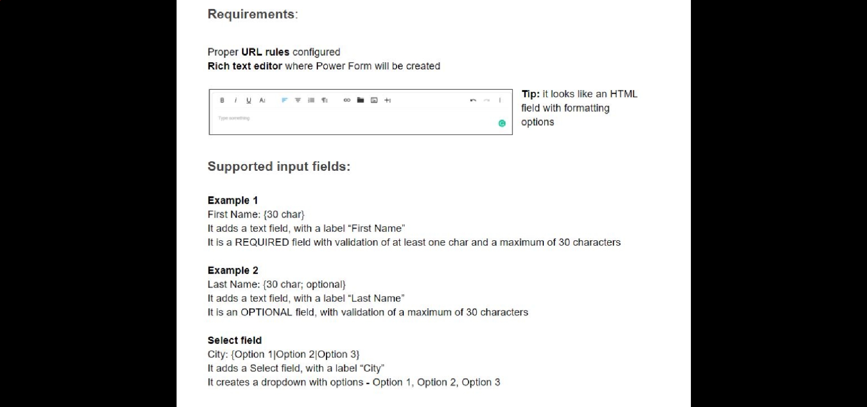This screenshot has height=407, width=867.
Task: Insert an image using the picture icon
Action: coord(374,101)
